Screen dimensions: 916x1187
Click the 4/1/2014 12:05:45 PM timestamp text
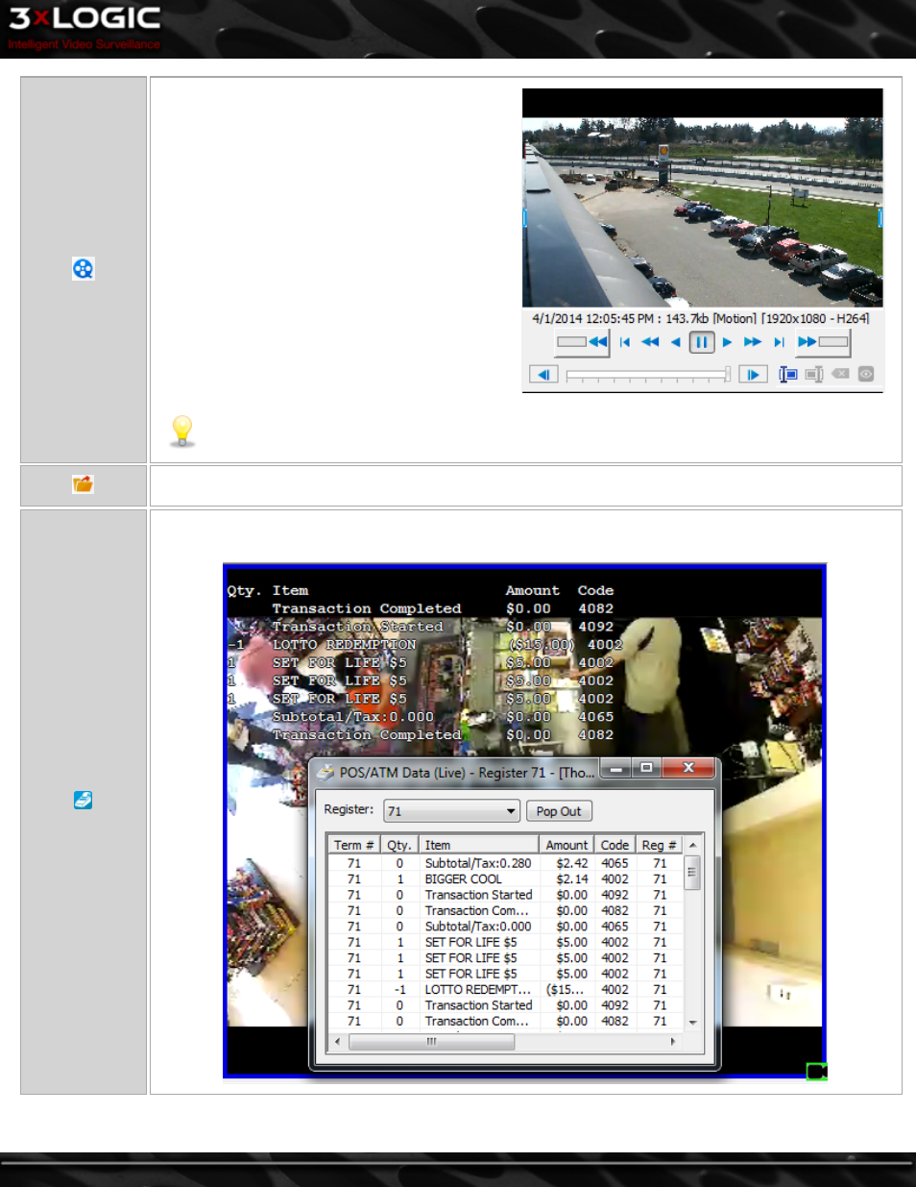[593, 318]
